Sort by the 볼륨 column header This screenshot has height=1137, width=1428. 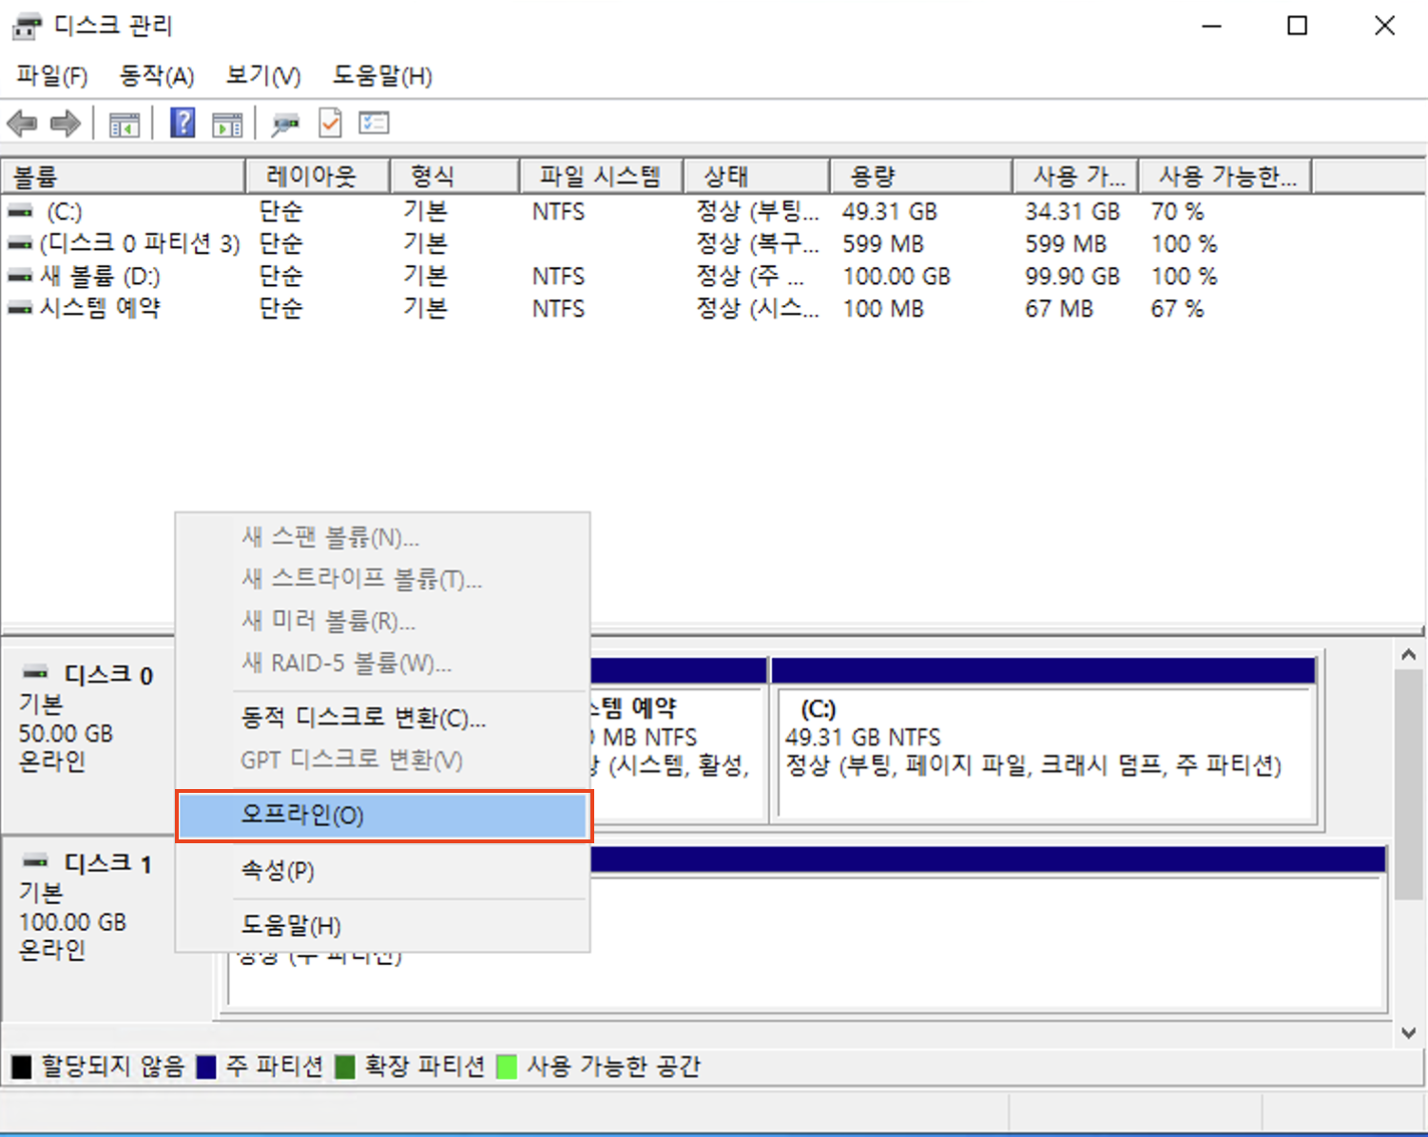(x=124, y=176)
